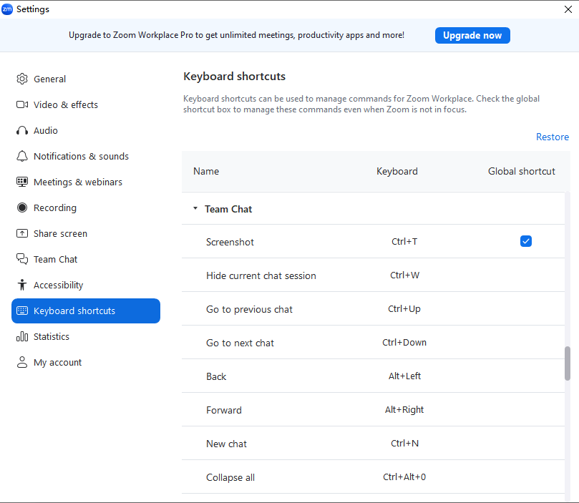Screen dimensions: 579x503
Task: Click the Video & effects camera icon
Action: pyautogui.click(x=22, y=104)
